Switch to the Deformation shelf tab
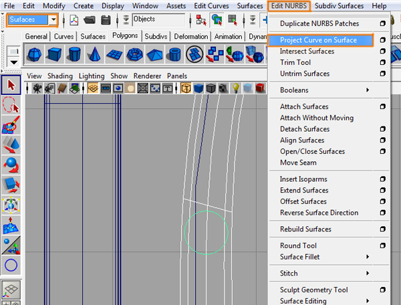The height and width of the screenshot is (305, 401). (190, 36)
